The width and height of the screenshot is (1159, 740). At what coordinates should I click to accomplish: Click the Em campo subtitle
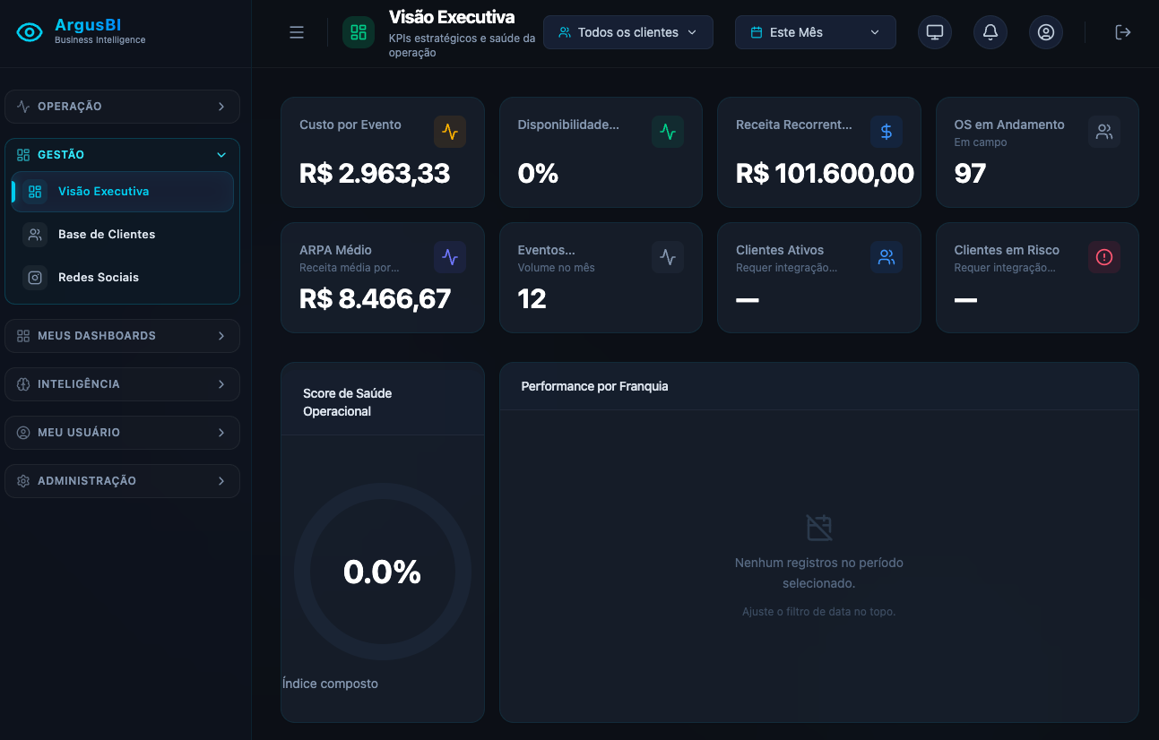(x=981, y=142)
